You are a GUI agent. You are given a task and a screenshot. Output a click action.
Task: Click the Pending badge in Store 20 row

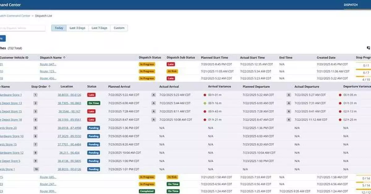point(93,128)
